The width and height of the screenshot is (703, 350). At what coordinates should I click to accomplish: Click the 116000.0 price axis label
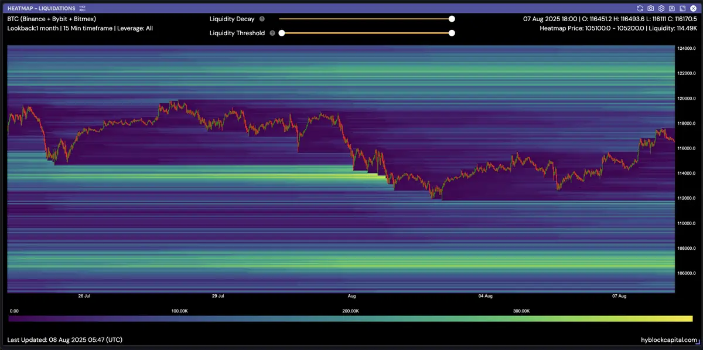coord(686,148)
